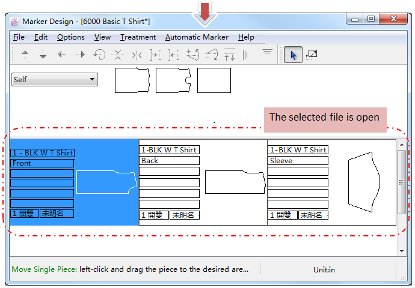Click the Front piece label field
The width and height of the screenshot is (415, 288).
click(x=42, y=163)
